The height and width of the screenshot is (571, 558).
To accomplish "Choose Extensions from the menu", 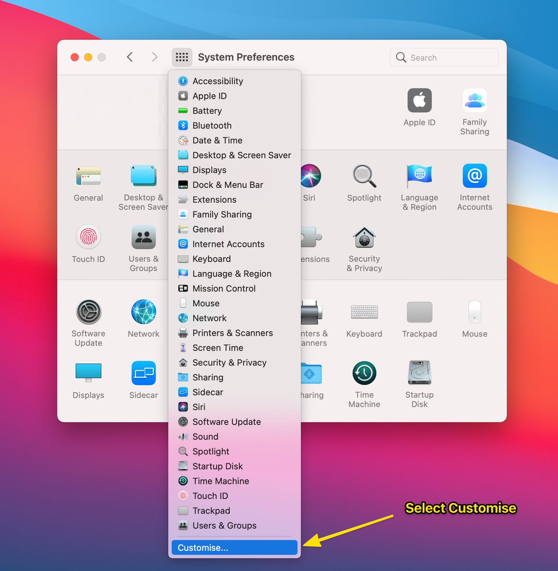I will (235, 199).
